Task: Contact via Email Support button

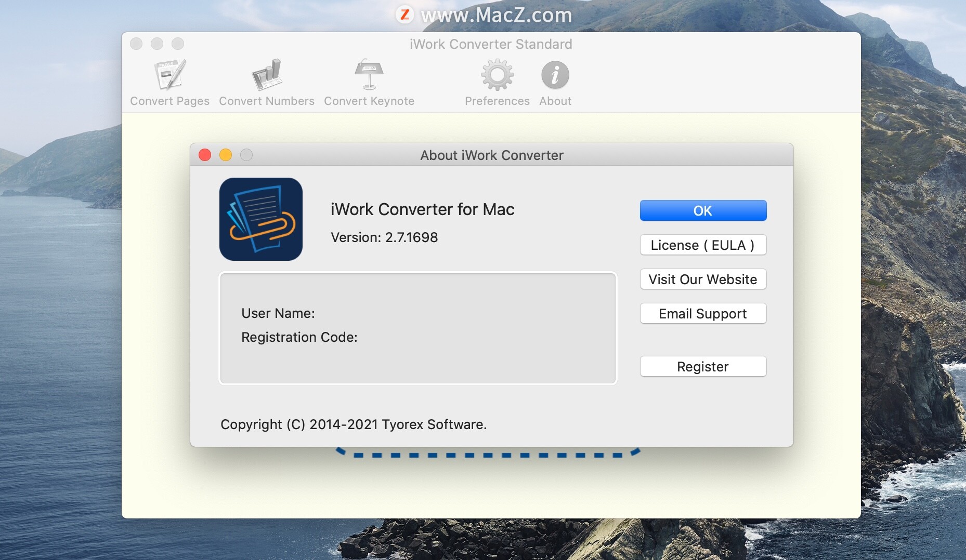Action: [703, 313]
